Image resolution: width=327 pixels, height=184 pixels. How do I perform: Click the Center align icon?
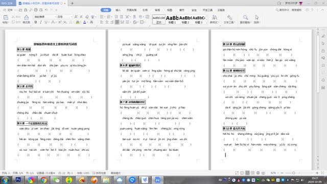point(107,22)
